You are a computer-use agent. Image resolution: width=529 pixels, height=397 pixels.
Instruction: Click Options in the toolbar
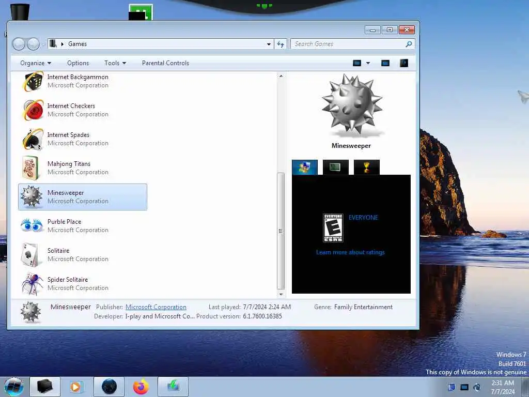click(78, 63)
